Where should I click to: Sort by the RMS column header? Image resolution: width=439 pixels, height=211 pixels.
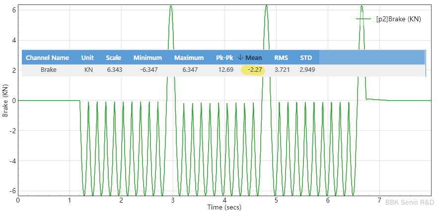point(281,57)
